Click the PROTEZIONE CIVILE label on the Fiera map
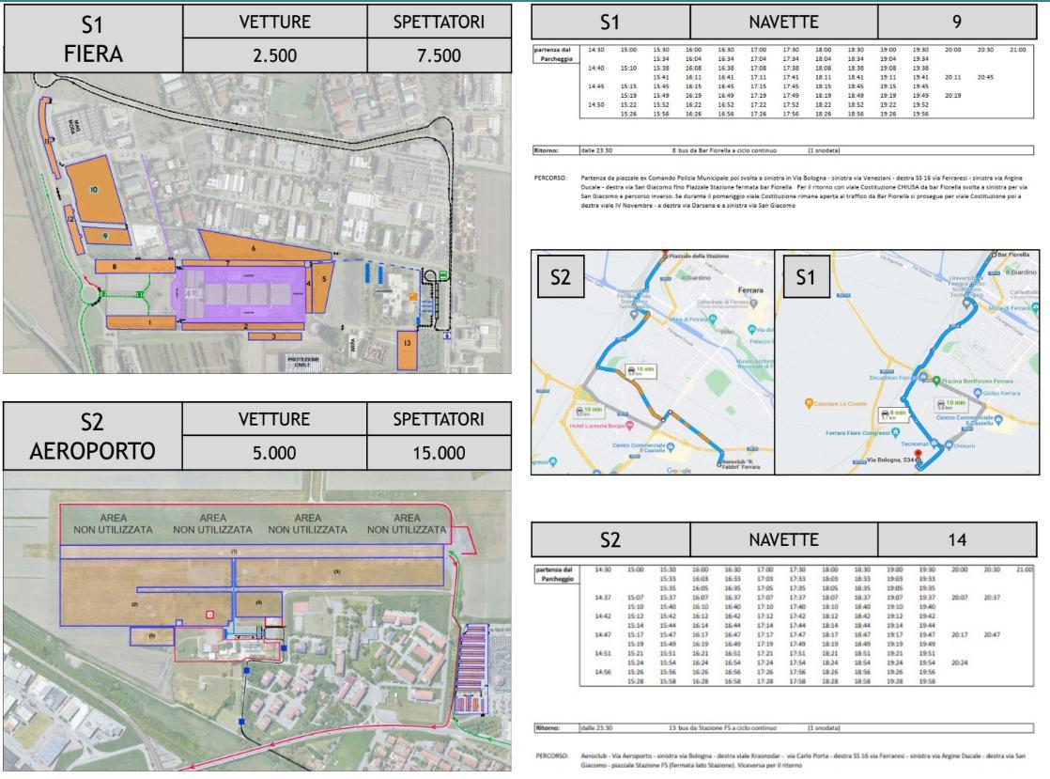1050x779 pixels. [x=303, y=362]
